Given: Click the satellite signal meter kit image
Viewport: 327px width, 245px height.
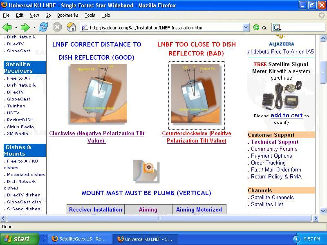Looking at the screenshot, I should pyautogui.click(x=281, y=96).
